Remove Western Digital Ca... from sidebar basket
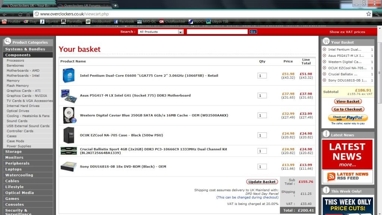Image resolution: width=382 pixels, height=215 pixels. click(x=324, y=62)
